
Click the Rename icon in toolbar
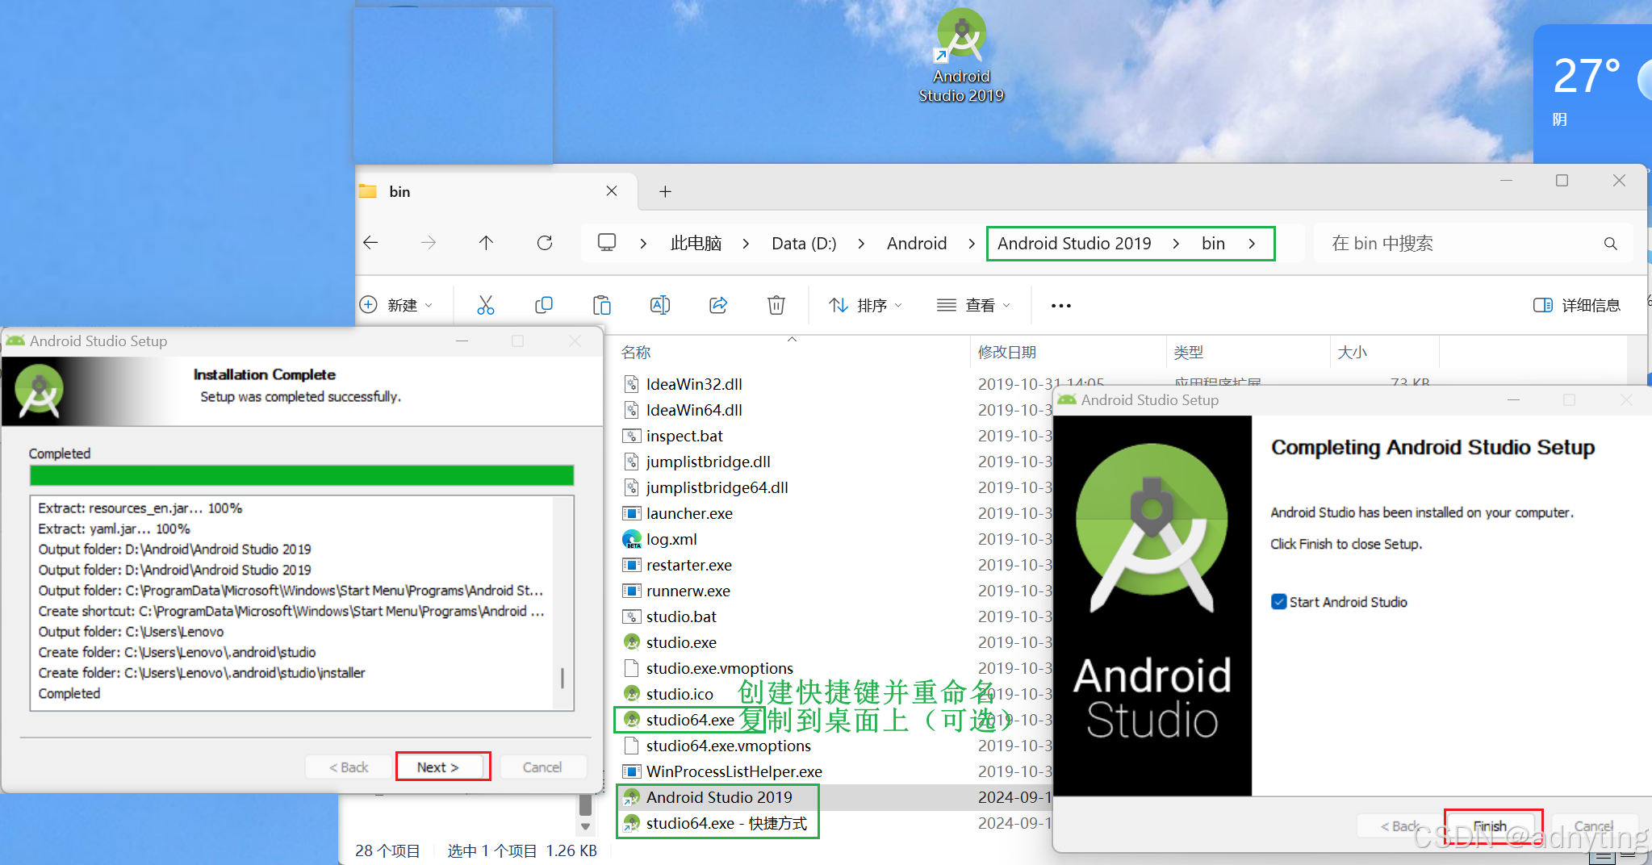click(x=660, y=305)
